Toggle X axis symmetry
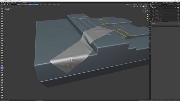The width and height of the screenshot is (180, 101). [x=128, y=4]
